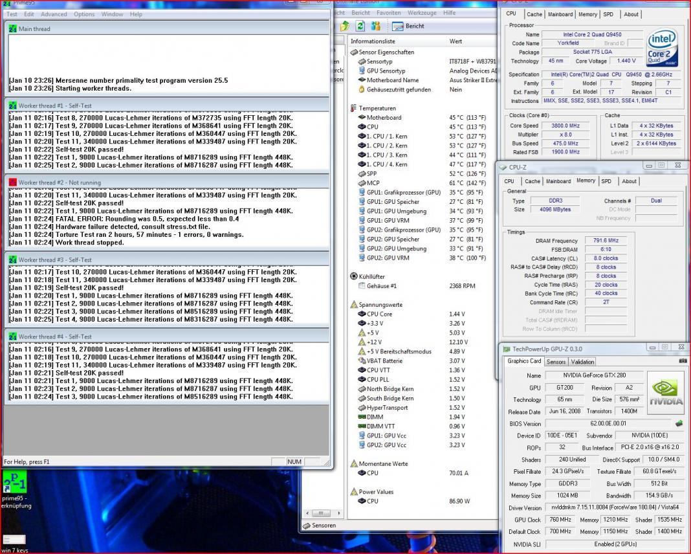Click the Intel Core 2 Quad logo
Screen dimensions: 691x554
pos(661,47)
